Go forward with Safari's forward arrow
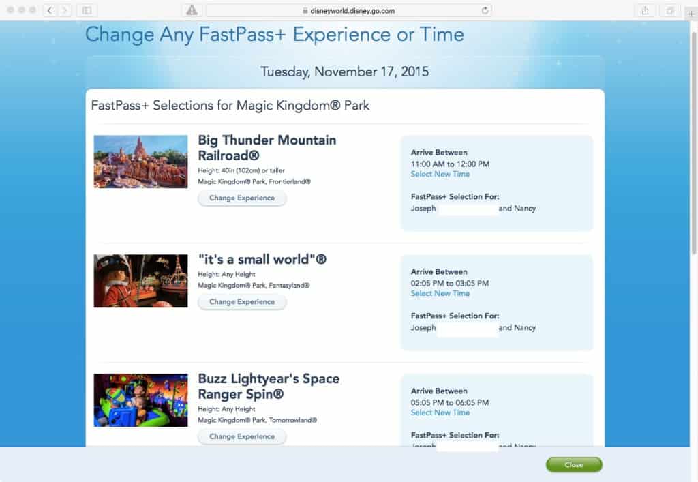The image size is (698, 482). pyautogui.click(x=65, y=10)
